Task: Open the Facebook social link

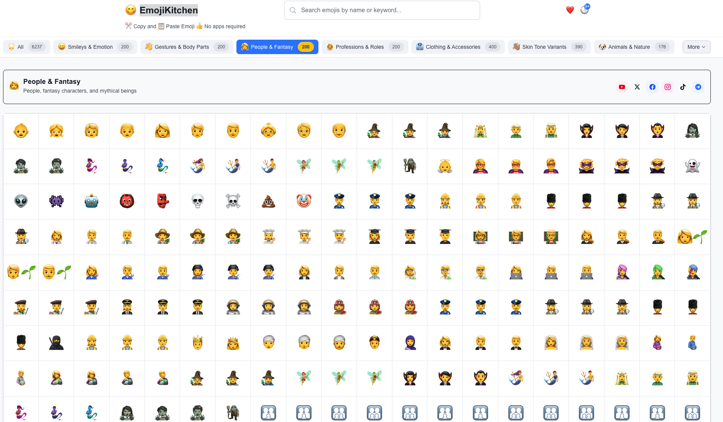Action: click(x=652, y=87)
